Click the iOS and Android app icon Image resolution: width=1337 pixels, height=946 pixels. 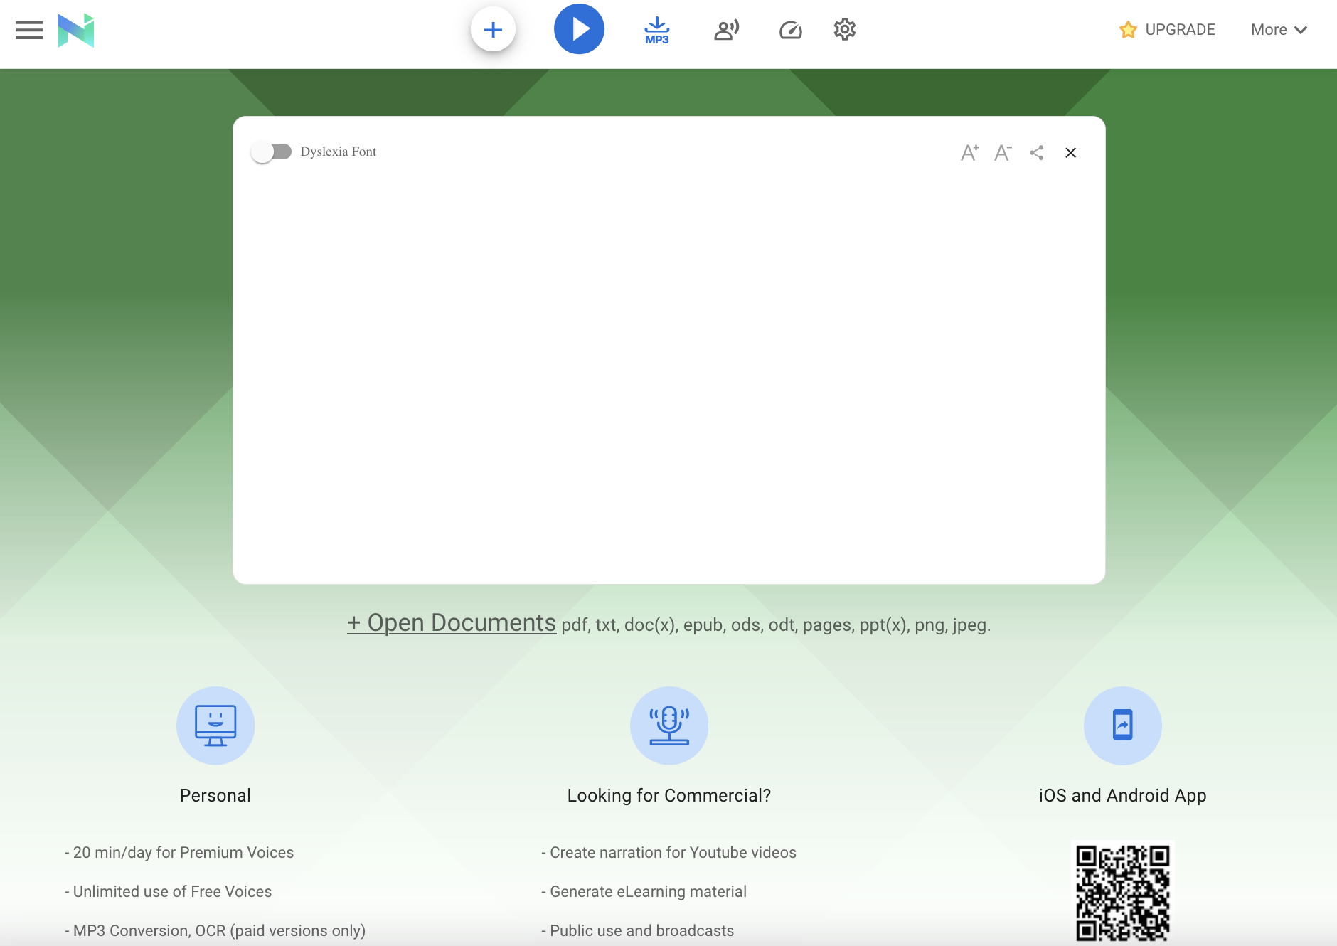click(1122, 726)
